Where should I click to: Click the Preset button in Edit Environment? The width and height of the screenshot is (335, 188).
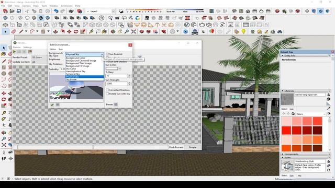click(116, 104)
